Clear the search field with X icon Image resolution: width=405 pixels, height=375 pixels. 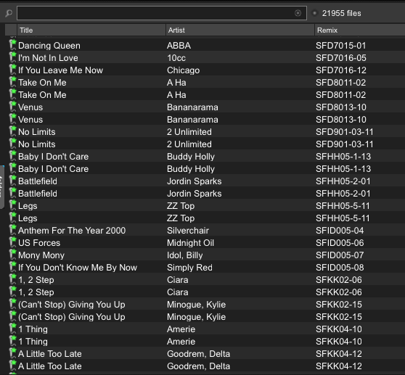298,13
